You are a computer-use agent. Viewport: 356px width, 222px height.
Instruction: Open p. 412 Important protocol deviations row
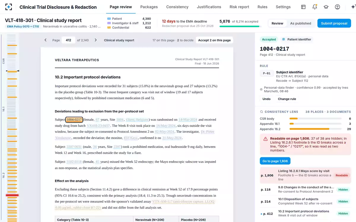point(305,213)
